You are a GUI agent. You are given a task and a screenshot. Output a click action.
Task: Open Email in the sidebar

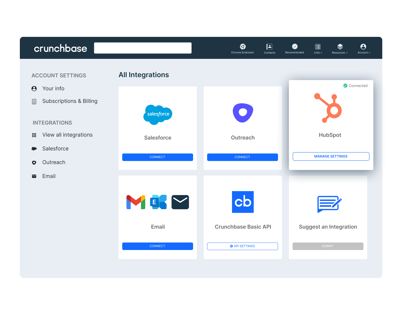coord(49,176)
